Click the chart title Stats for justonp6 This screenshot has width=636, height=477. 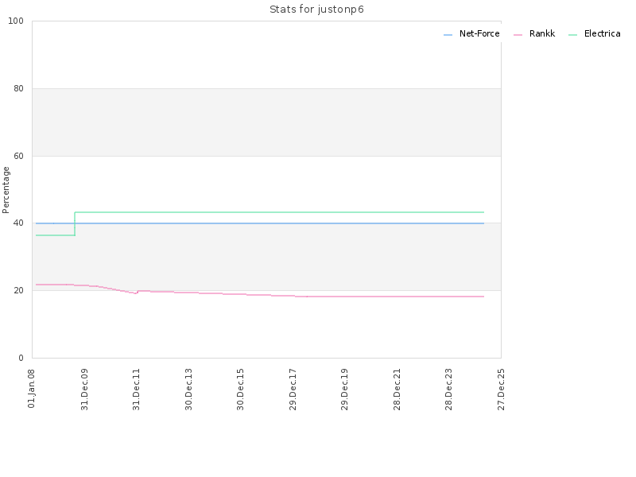pos(316,10)
